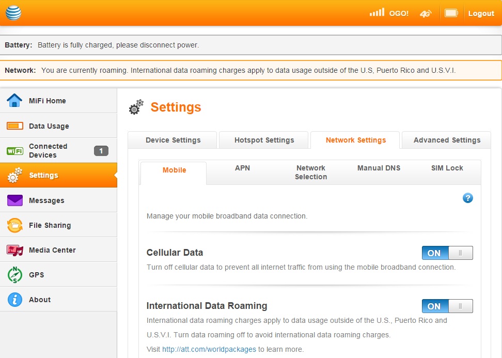
Task: Click the 4G network indicator icon
Action: pyautogui.click(x=426, y=13)
